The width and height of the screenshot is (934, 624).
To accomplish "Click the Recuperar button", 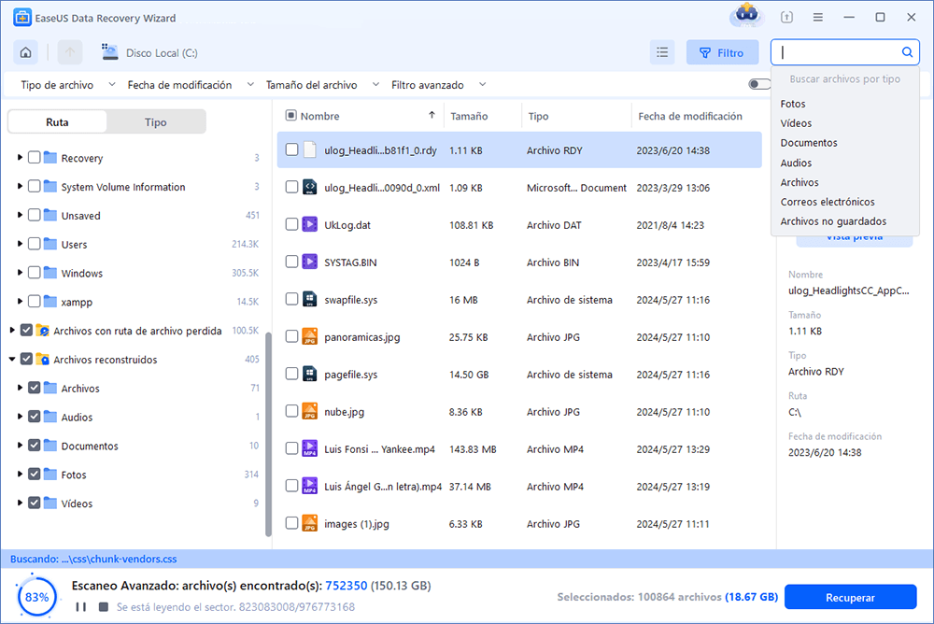I will point(850,597).
